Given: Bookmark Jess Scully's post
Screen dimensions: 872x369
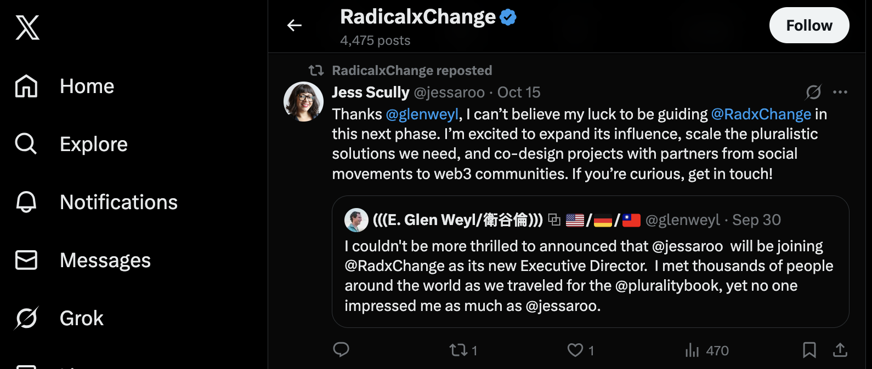Looking at the screenshot, I should click(809, 350).
